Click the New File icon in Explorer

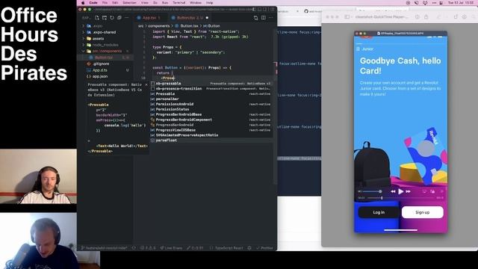97,18
